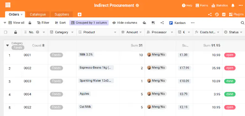Open Hide columns
245x116 pixels.
[125, 23]
